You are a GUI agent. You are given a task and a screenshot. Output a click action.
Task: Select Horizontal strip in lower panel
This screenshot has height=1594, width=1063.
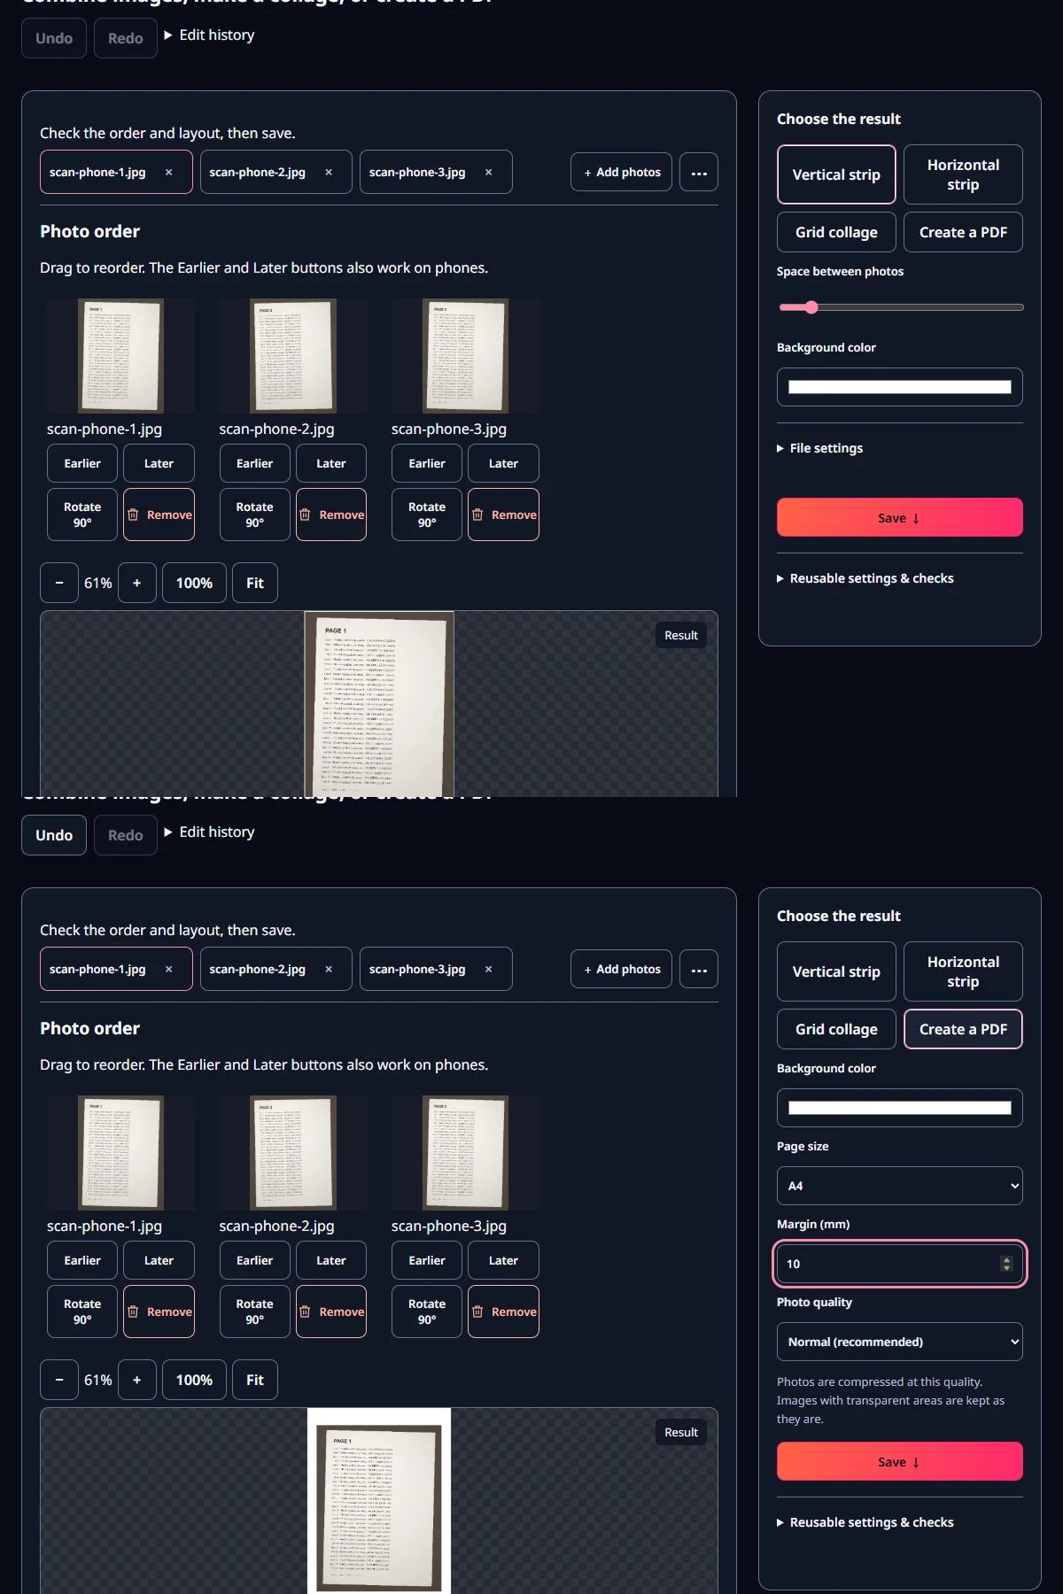(x=963, y=971)
